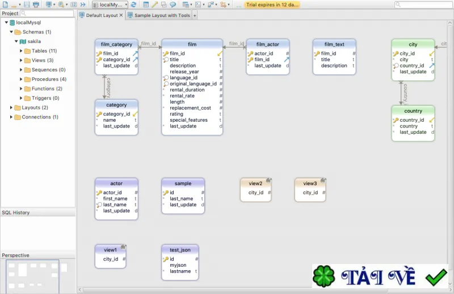Screen dimensions: 454x294
Task: Click replacement_cost column in film table
Action: (190, 108)
